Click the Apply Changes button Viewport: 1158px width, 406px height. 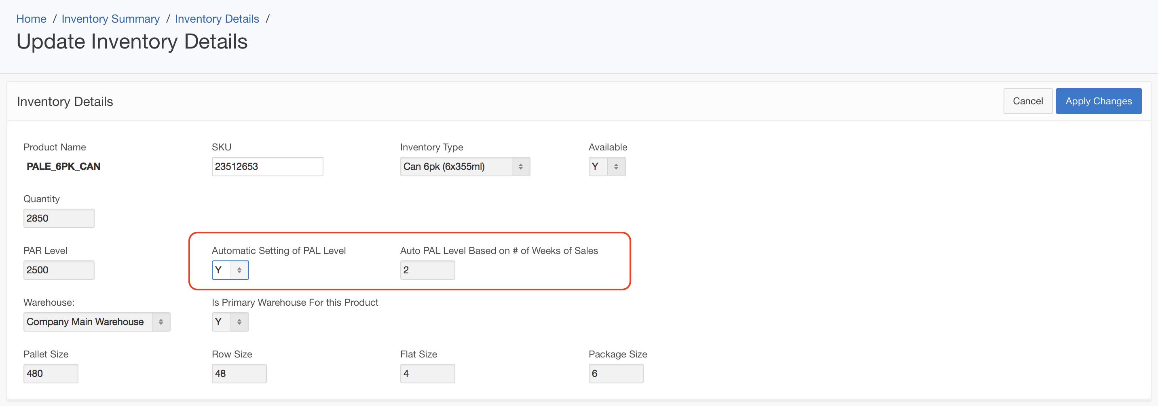click(x=1098, y=101)
